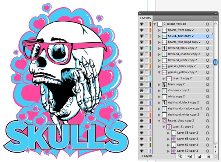Screen dimensions: 221x162
Task: Hide Layer 58 copy 2 sublayer
Action: (142, 133)
